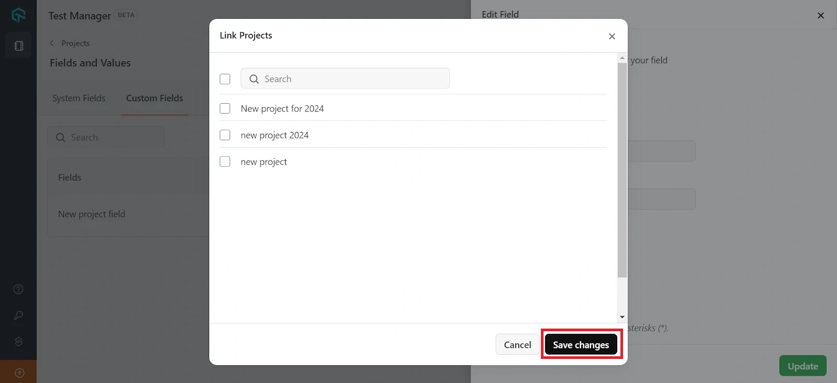Screen dimensions: 837x383
Task: Click the Test Manager logo icon
Action: pyautogui.click(x=18, y=15)
